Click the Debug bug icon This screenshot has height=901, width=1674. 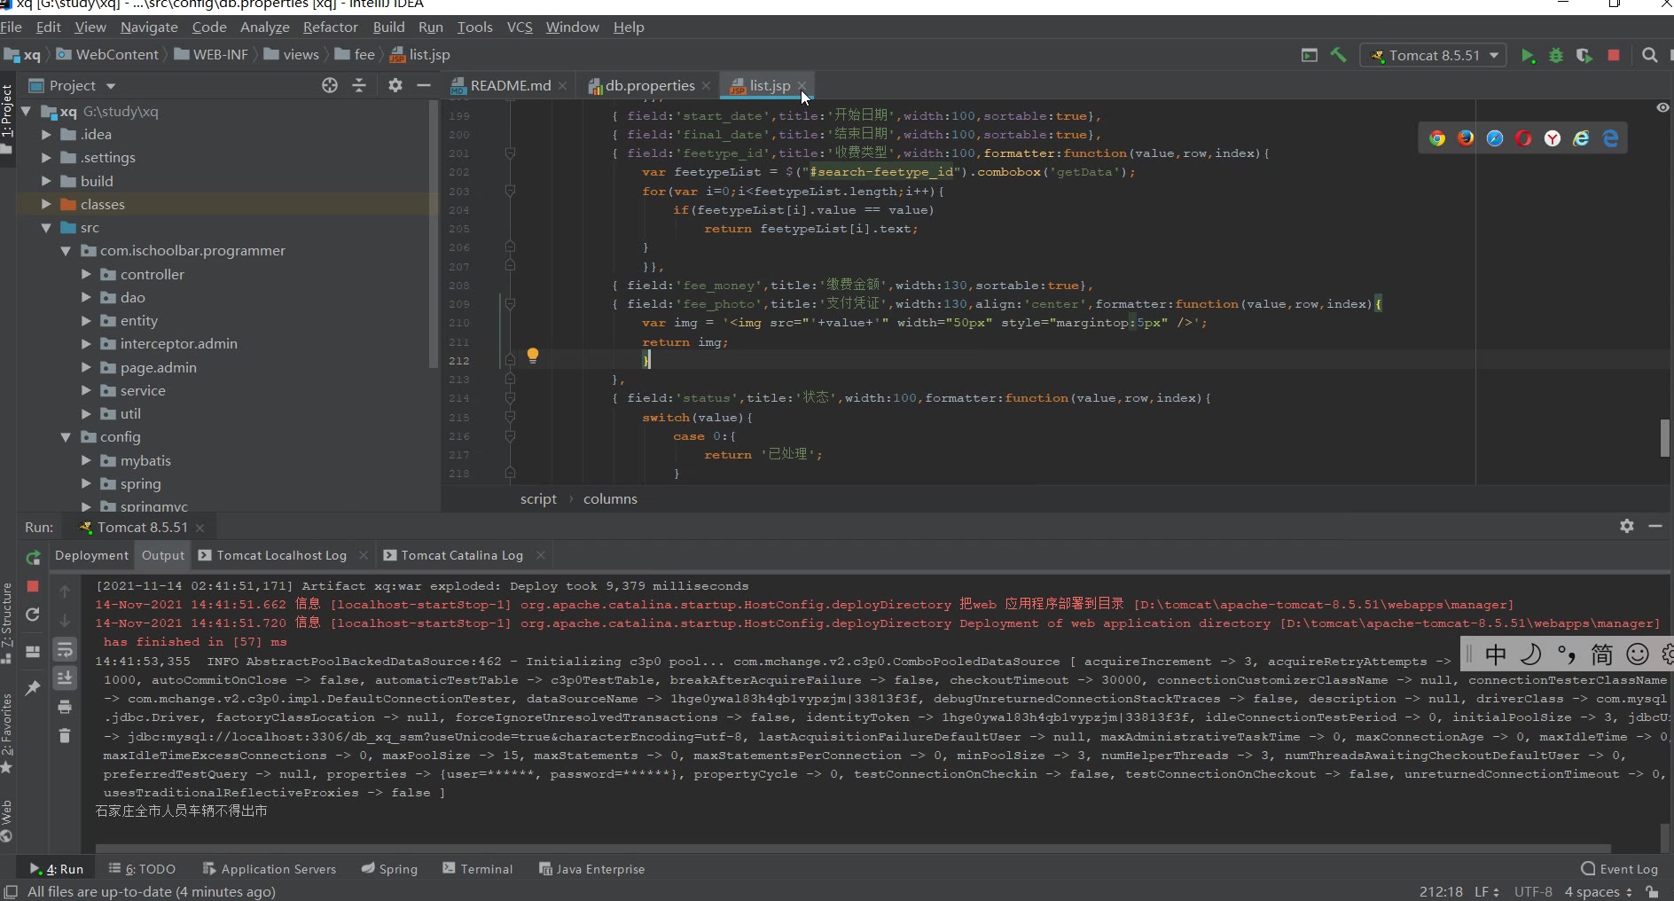pos(1555,55)
